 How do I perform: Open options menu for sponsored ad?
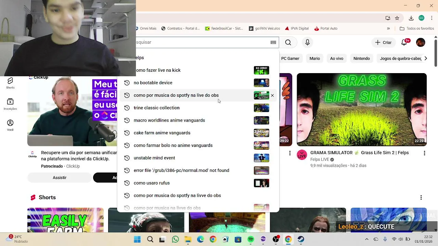click(290, 153)
